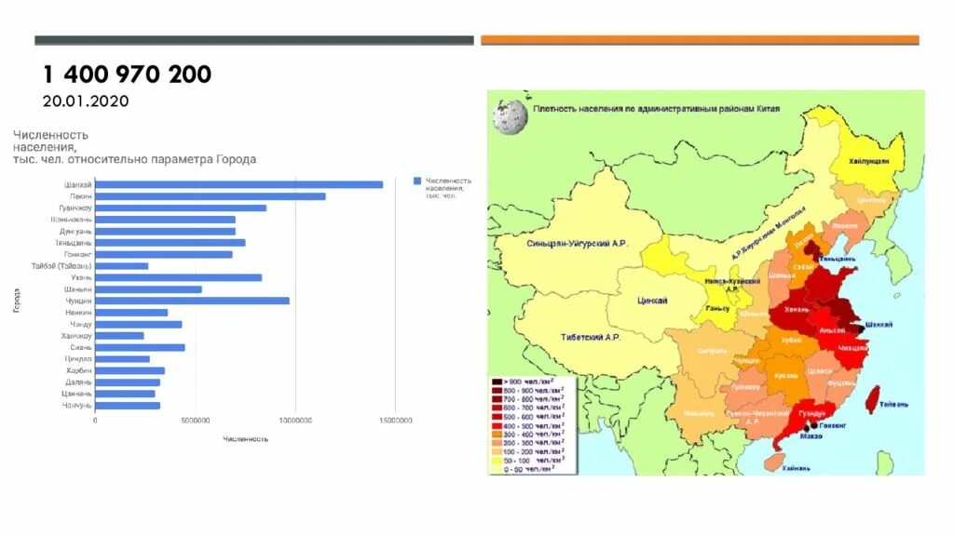Click the '15000000' axis tick label
Image resolution: width=954 pixels, height=536 pixels.
pyautogui.click(x=395, y=421)
